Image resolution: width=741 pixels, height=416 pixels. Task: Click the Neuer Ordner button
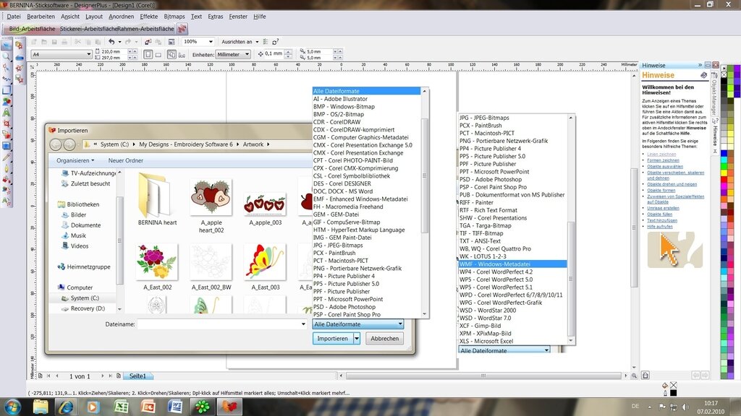[x=126, y=160]
